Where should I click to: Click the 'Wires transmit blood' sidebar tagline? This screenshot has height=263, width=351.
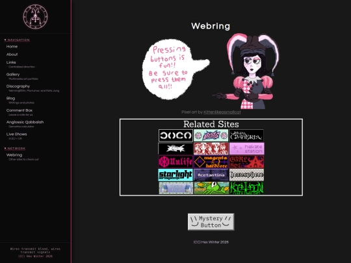pos(35,251)
